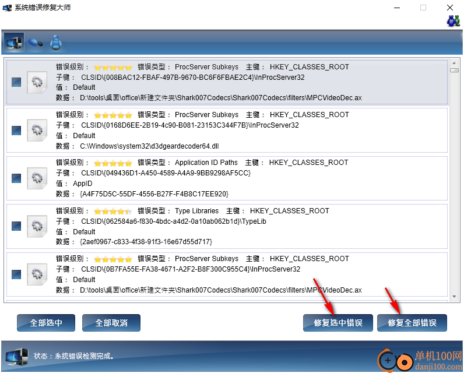The width and height of the screenshot is (464, 373).
Task: Click star rating of Type Libraries entry
Action: (x=113, y=211)
